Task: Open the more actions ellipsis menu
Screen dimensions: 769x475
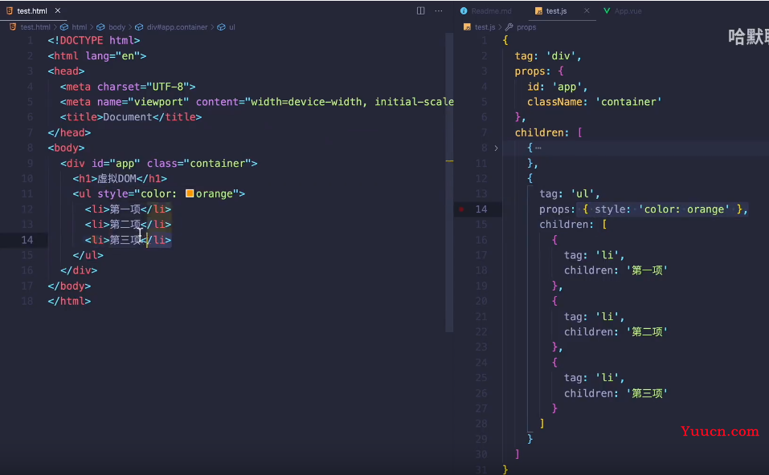Action: coord(439,10)
